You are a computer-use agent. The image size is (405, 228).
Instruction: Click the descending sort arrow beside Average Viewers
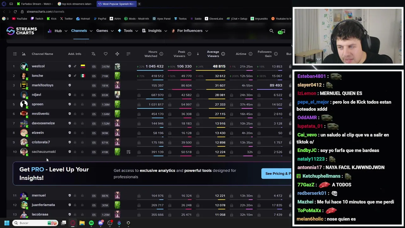tap(198, 54)
